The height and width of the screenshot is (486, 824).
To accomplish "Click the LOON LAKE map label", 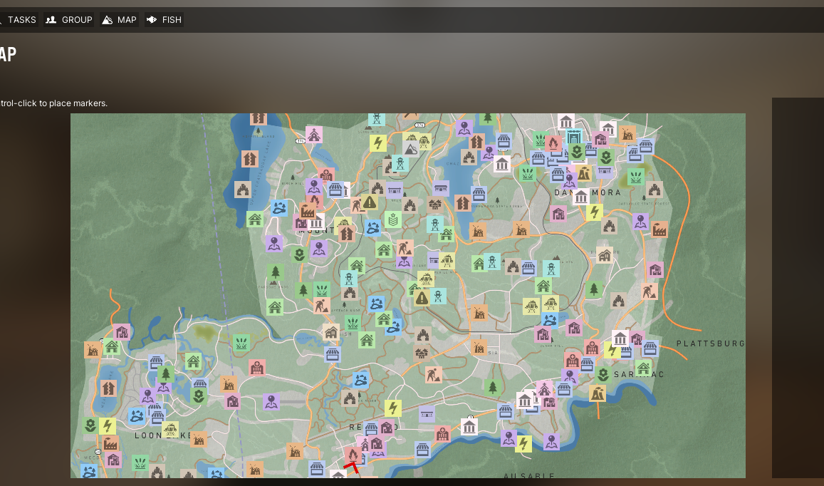I will tap(163, 435).
